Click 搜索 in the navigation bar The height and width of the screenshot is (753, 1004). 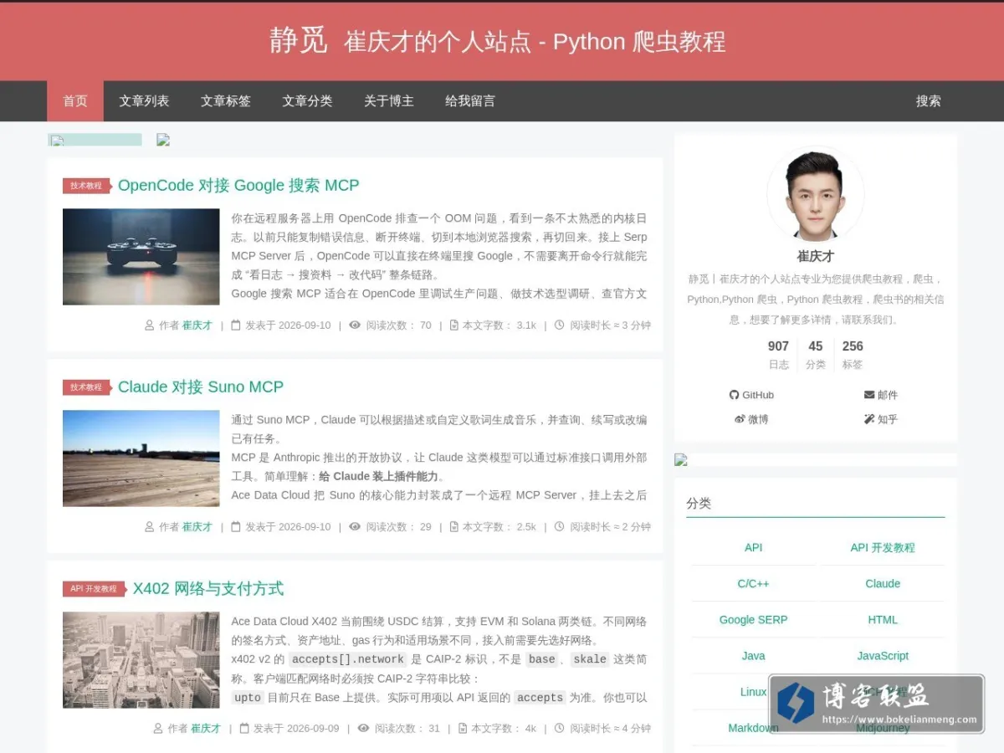coord(929,101)
